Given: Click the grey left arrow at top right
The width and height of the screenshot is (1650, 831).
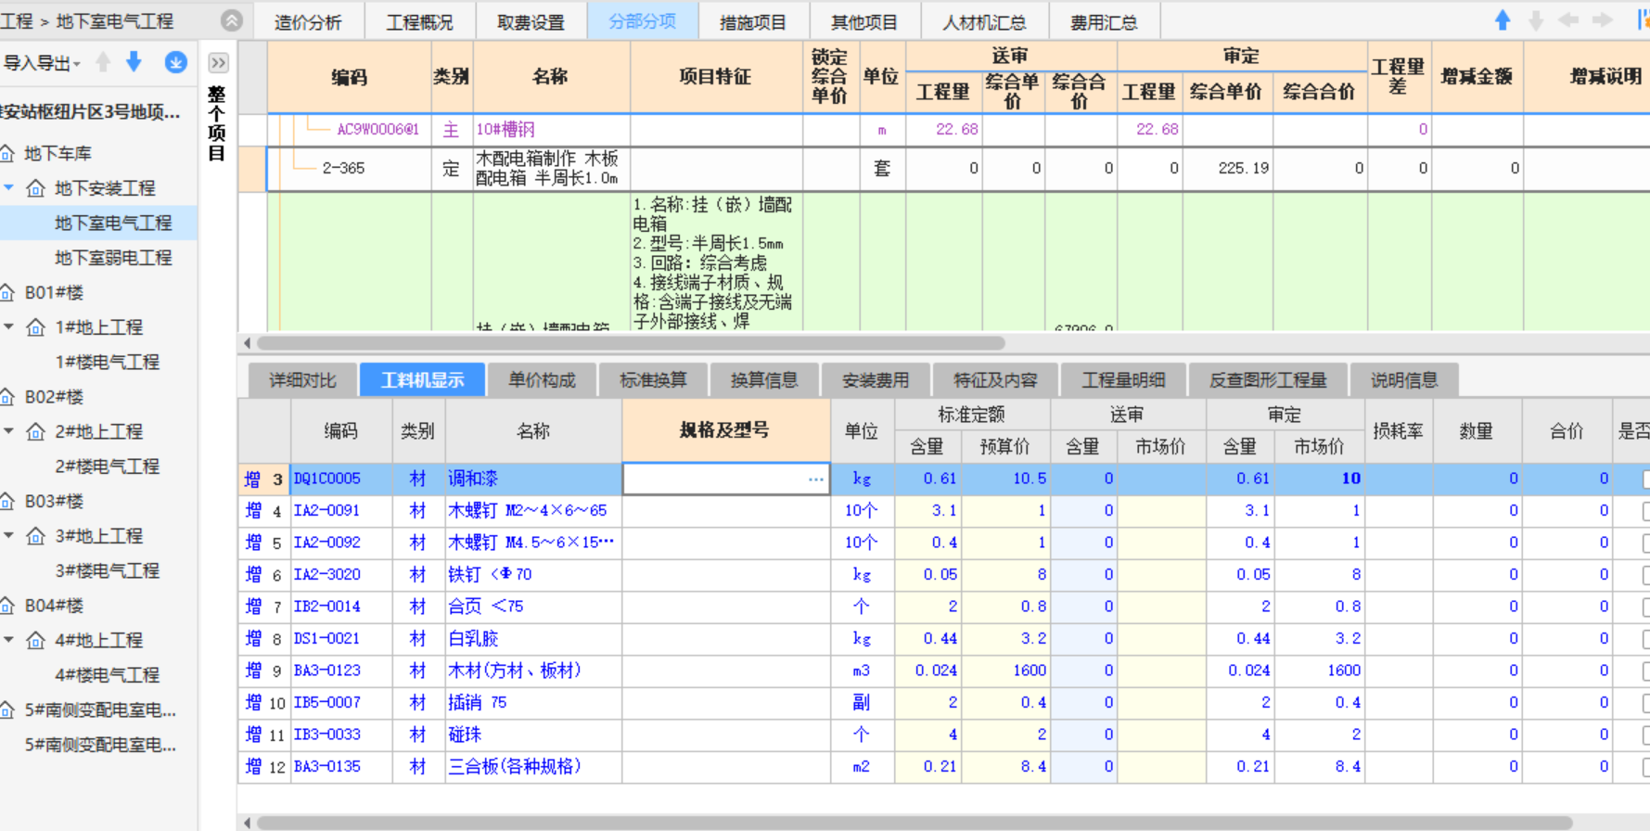Looking at the screenshot, I should coord(1568,20).
